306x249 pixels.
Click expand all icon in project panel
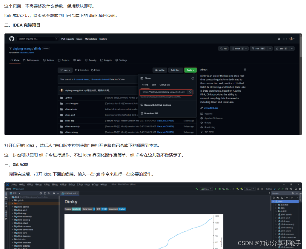[45, 193]
